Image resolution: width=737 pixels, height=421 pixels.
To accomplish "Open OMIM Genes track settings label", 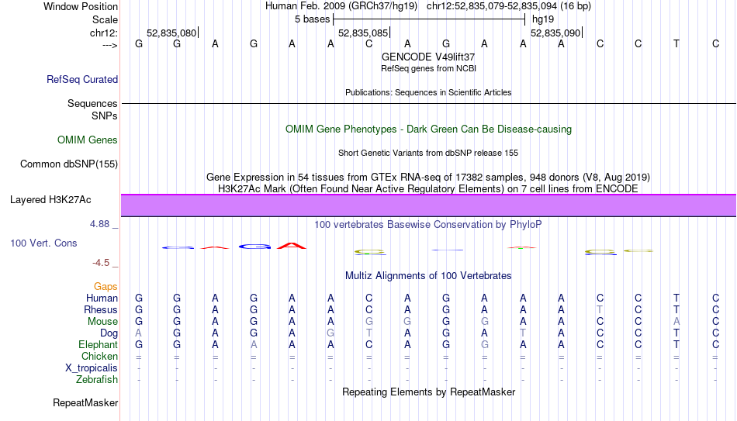I will pos(88,140).
